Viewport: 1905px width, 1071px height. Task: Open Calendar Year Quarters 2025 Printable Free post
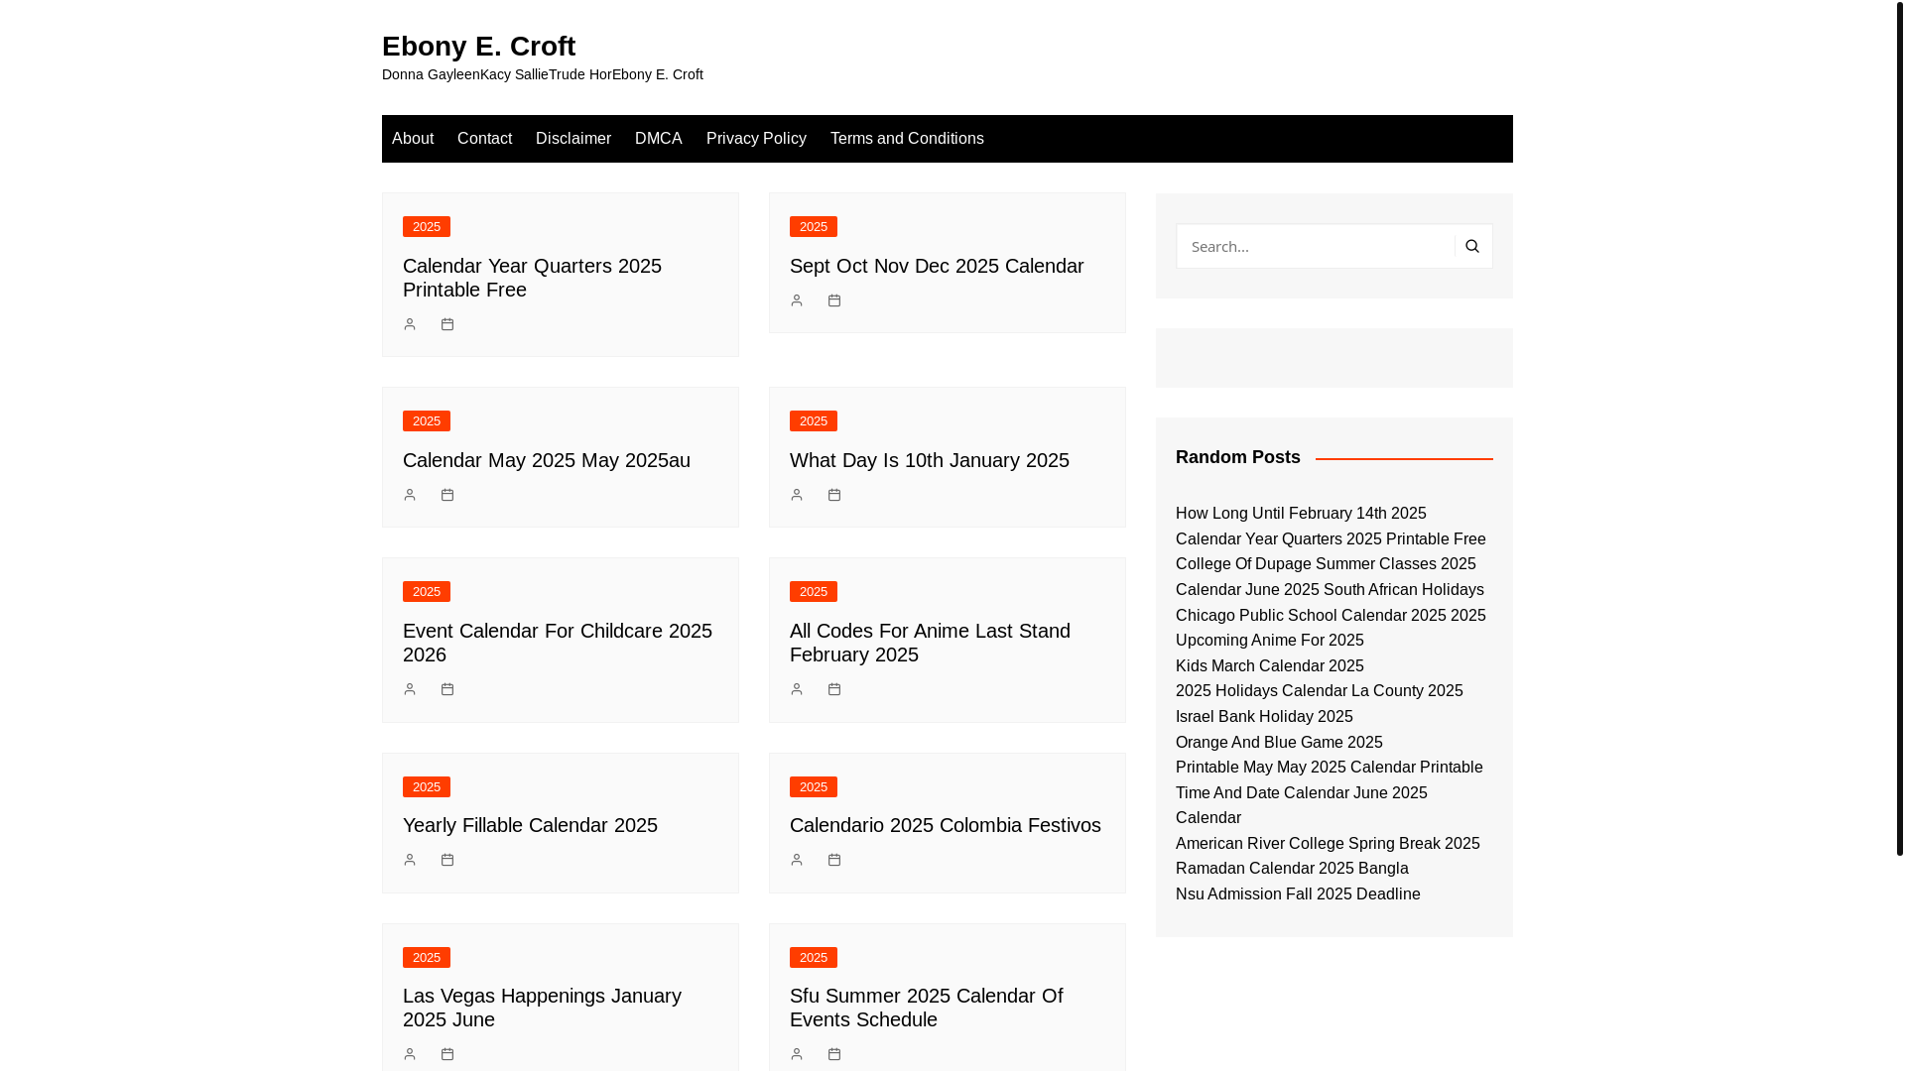(x=532, y=278)
